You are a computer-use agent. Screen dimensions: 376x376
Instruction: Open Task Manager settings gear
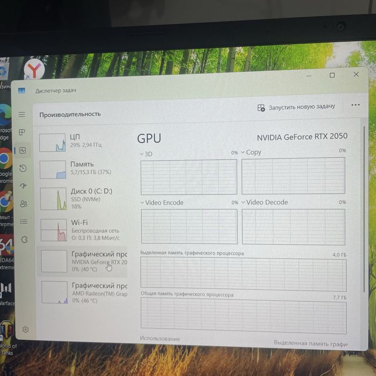(x=25, y=330)
